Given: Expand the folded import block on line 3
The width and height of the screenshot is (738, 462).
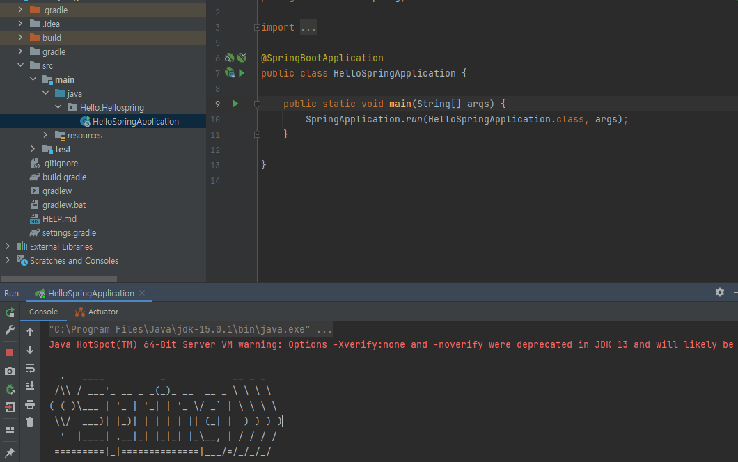Looking at the screenshot, I should 257,28.
